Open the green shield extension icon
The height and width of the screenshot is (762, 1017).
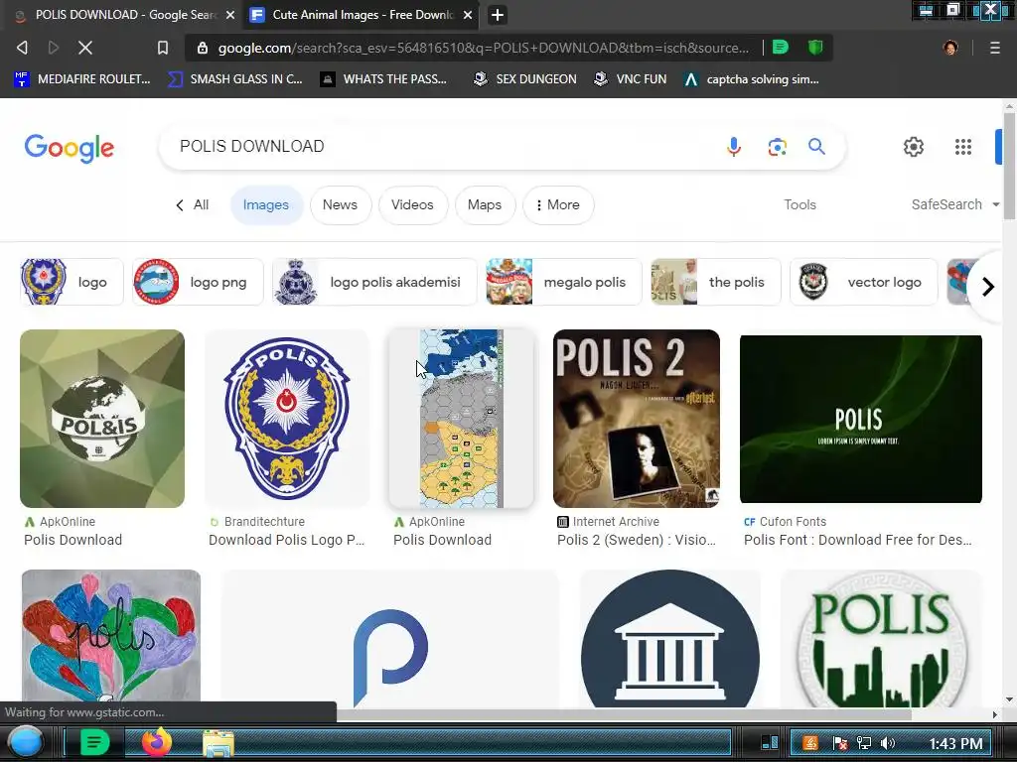pos(815,47)
